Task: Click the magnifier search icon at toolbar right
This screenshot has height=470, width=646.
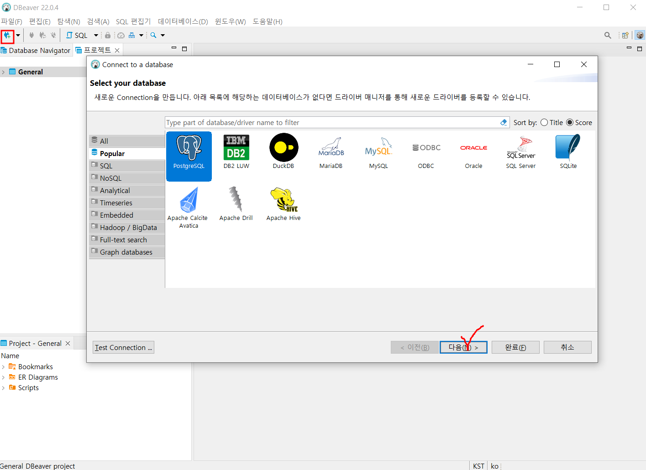Action: (x=608, y=35)
